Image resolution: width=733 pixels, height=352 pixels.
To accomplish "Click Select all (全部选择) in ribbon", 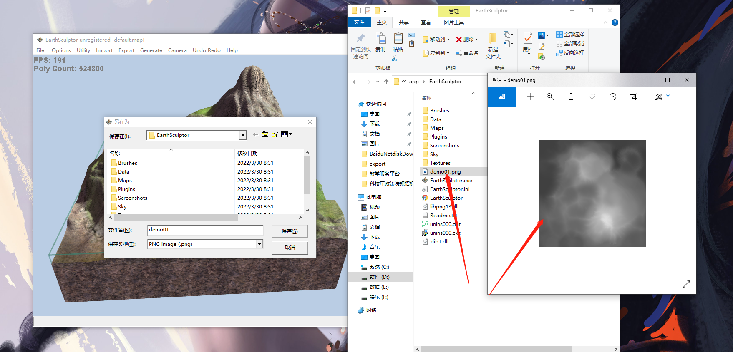I will [570, 34].
